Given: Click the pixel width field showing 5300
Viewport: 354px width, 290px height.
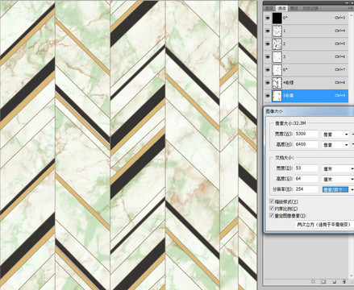Looking at the screenshot, I should [x=306, y=134].
